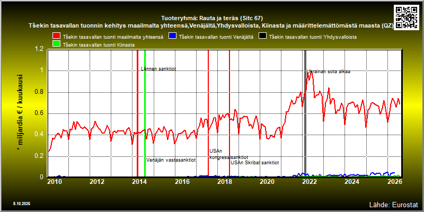The width and height of the screenshot is (424, 212).
Task: Click the black legend swatch for Yhdysvalloista
Action: [x=262, y=37]
